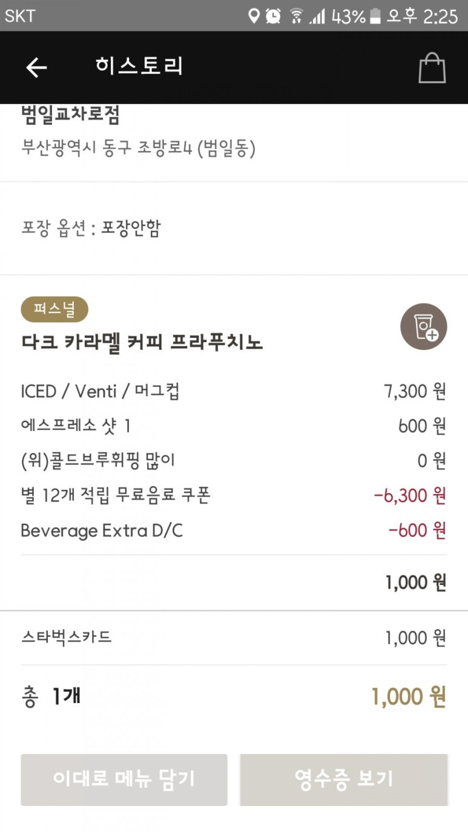
Task: Select the 다크 카라멜 커피 프라푸치노 item name
Action: tap(142, 343)
